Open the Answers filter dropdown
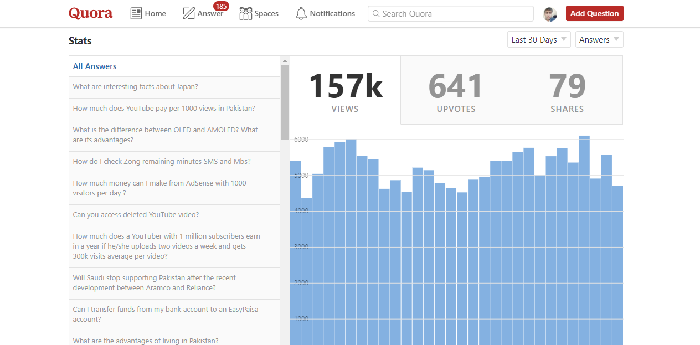700x345 pixels. [x=599, y=39]
